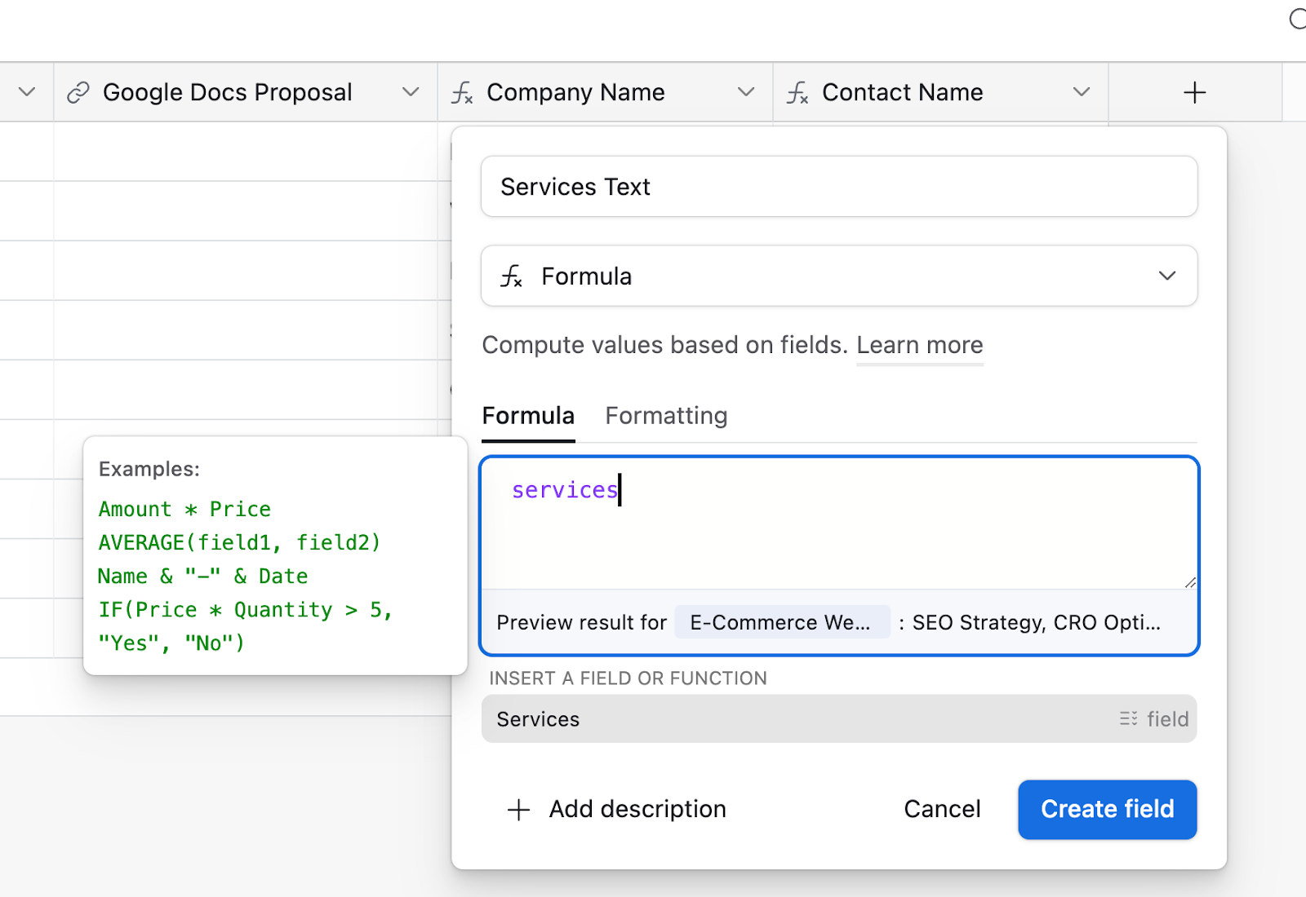Click the formula icon beside Company Name

click(x=462, y=93)
